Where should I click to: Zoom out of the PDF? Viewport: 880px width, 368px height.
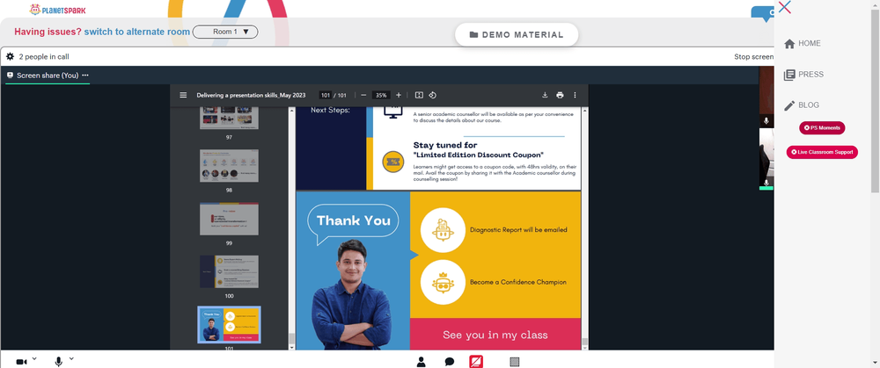coord(363,95)
